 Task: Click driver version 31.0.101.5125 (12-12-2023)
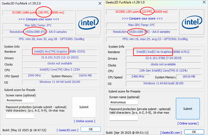pos(60,58)
